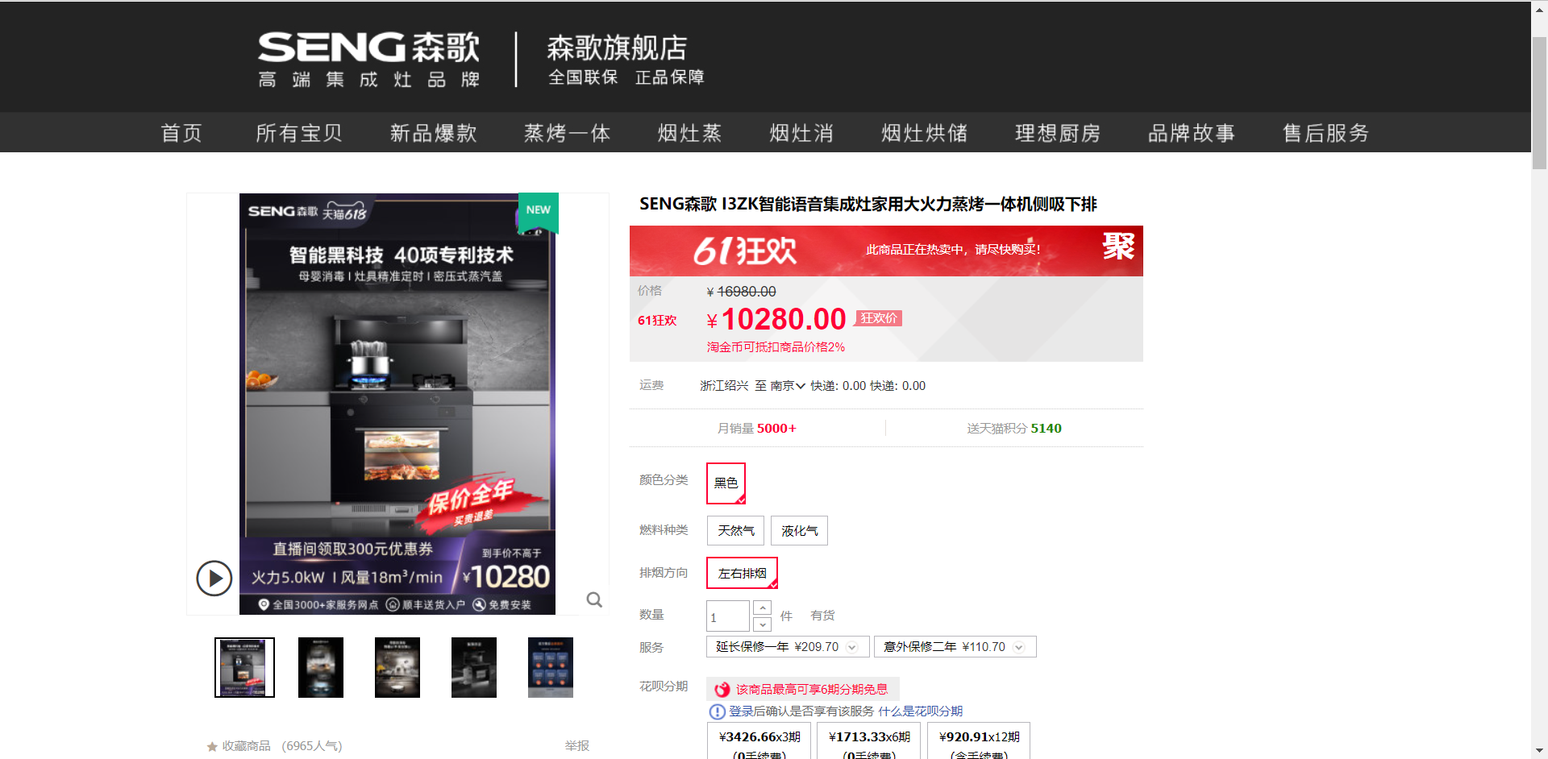The image size is (1548, 759).
Task: Go to 首页 in the store navigation
Action: click(x=181, y=133)
